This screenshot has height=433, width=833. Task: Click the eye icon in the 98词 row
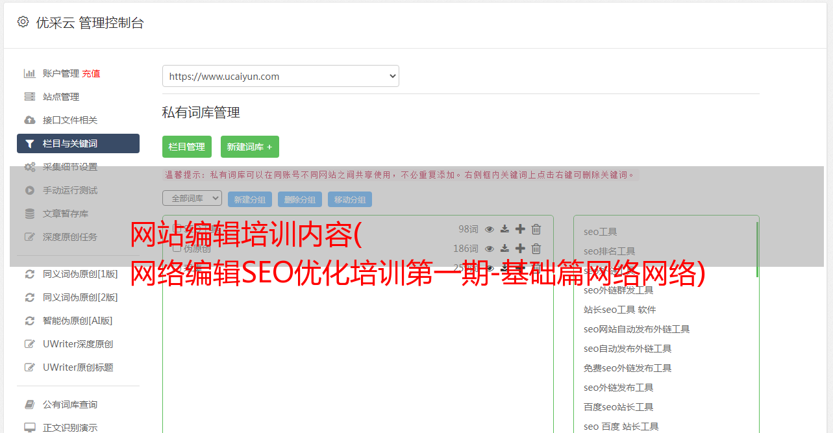490,229
